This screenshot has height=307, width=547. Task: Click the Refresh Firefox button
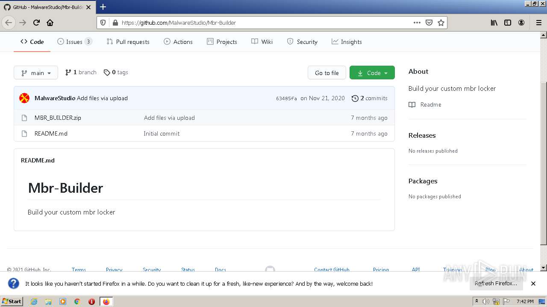496,284
